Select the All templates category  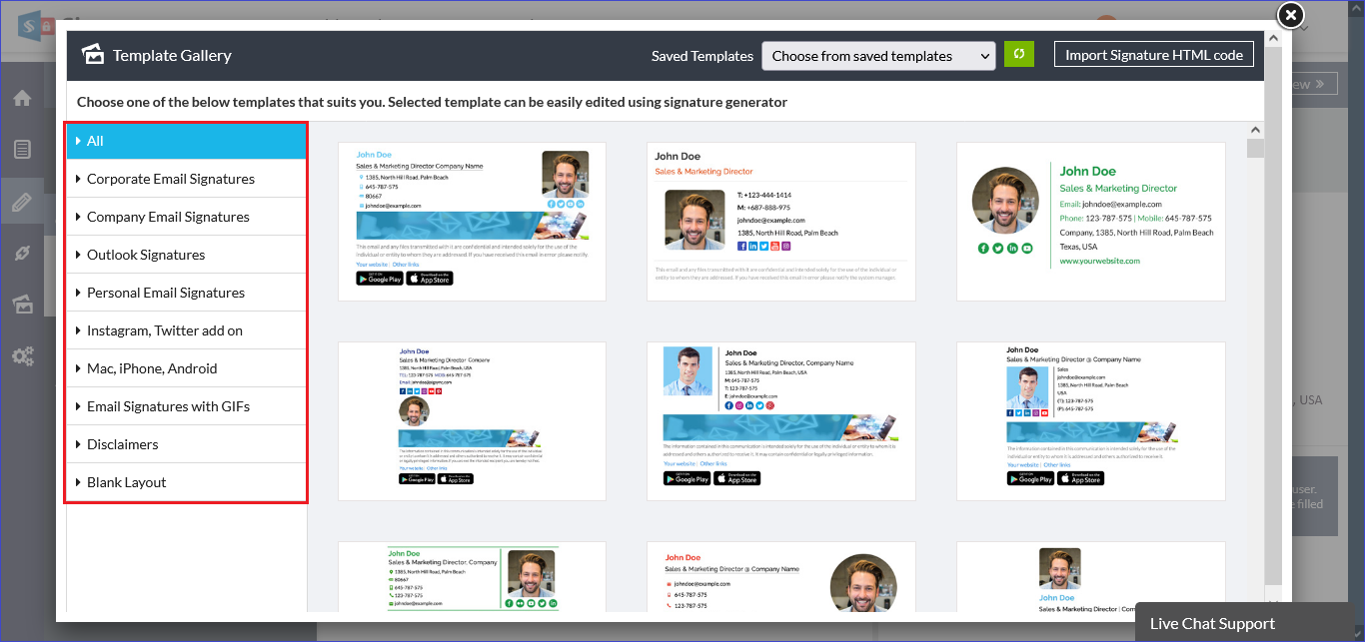point(95,141)
